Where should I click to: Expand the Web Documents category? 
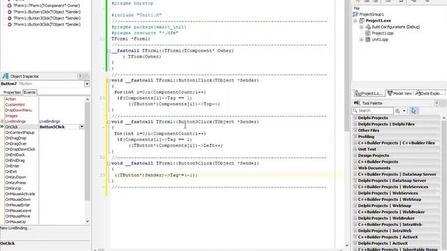tap(356, 168)
